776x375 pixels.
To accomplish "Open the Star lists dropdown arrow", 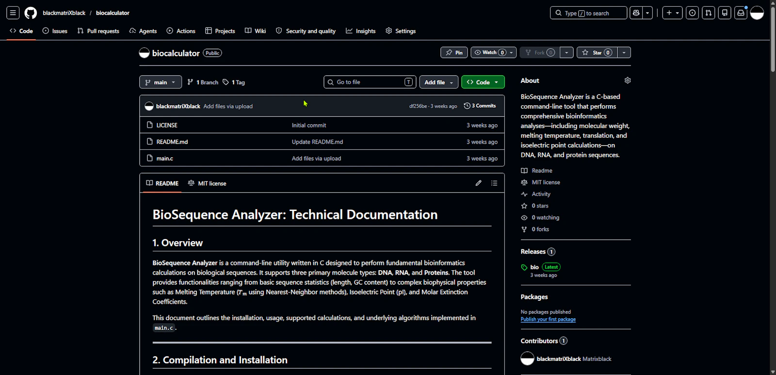I will 624,52.
